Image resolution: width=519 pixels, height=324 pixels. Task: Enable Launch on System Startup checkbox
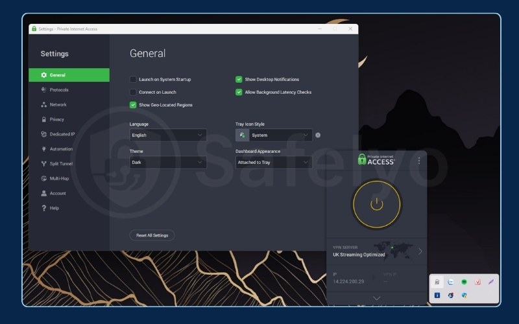[x=133, y=79]
